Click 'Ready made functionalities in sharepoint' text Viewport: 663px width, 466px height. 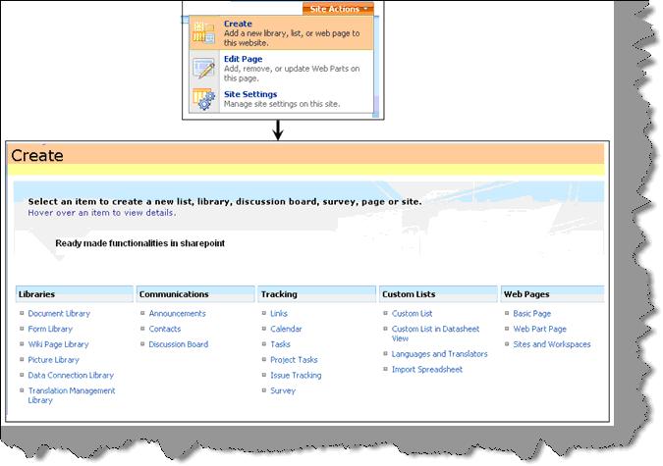pyautogui.click(x=139, y=243)
